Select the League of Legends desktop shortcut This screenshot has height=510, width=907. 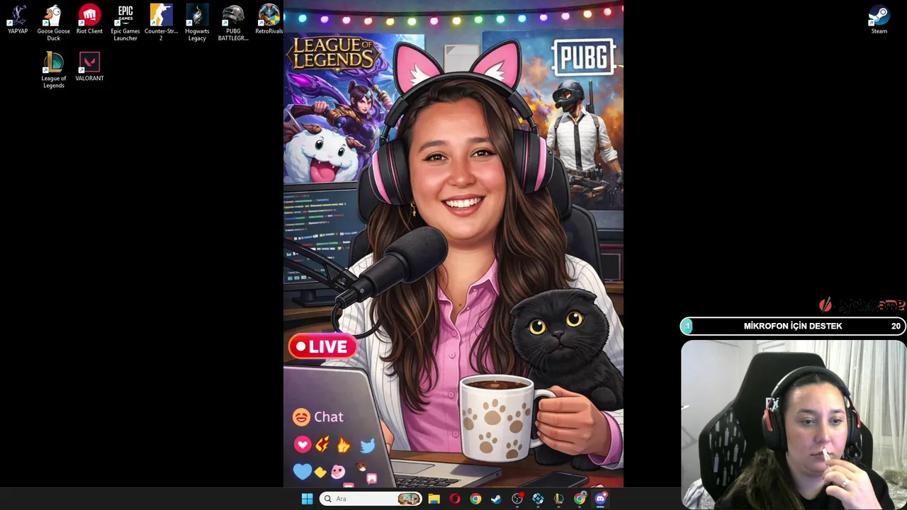(x=53, y=70)
